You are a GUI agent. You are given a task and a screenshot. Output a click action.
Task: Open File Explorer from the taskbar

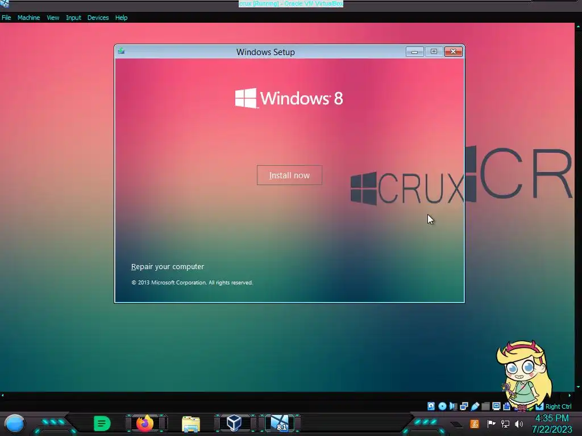(x=191, y=424)
